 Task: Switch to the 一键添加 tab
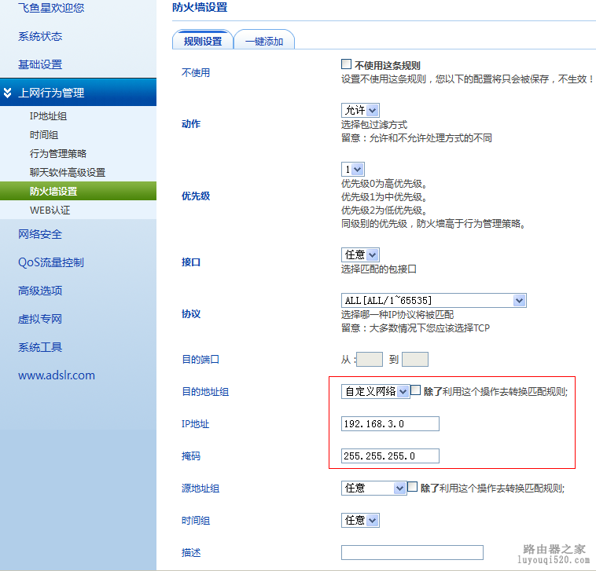coord(264,41)
